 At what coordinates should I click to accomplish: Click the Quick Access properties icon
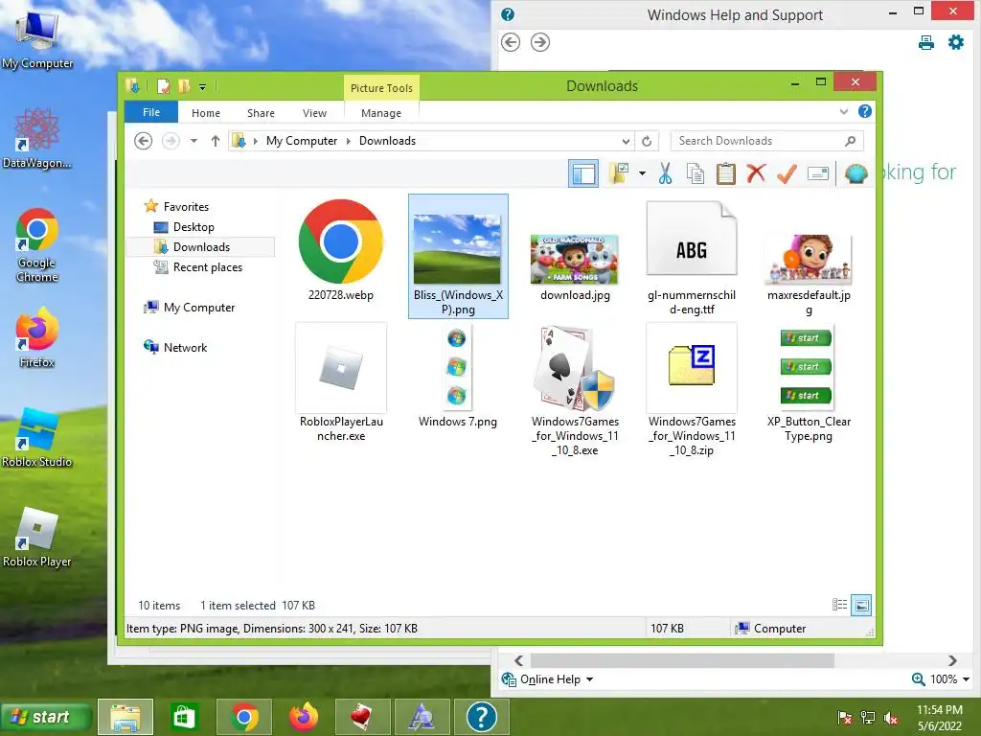click(x=163, y=85)
